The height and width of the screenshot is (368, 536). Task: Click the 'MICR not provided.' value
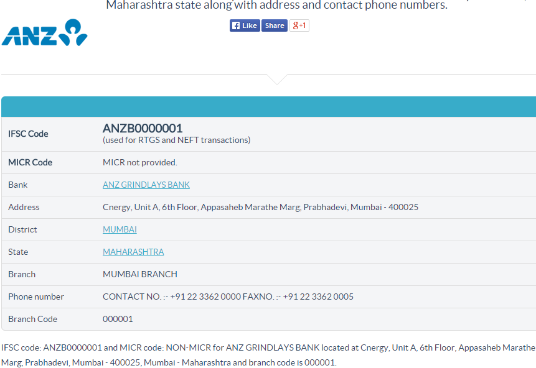pyautogui.click(x=140, y=162)
